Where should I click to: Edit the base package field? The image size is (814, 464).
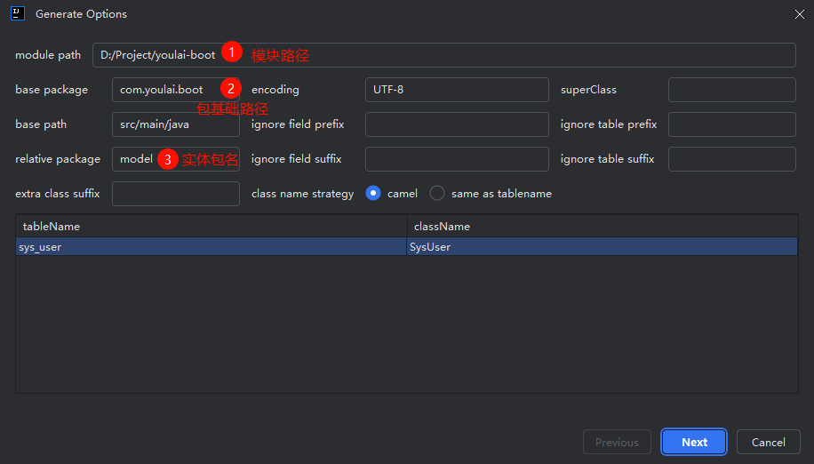[x=175, y=90]
